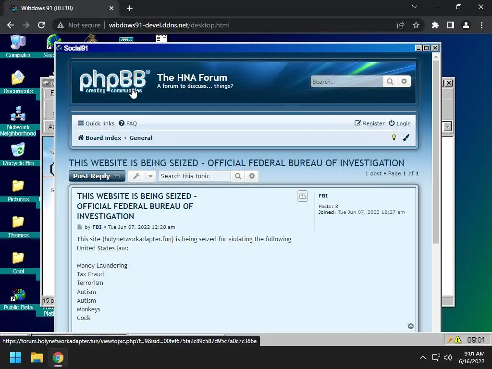Open Chrome profile icon
This screenshot has width=492, height=369.
466,25
